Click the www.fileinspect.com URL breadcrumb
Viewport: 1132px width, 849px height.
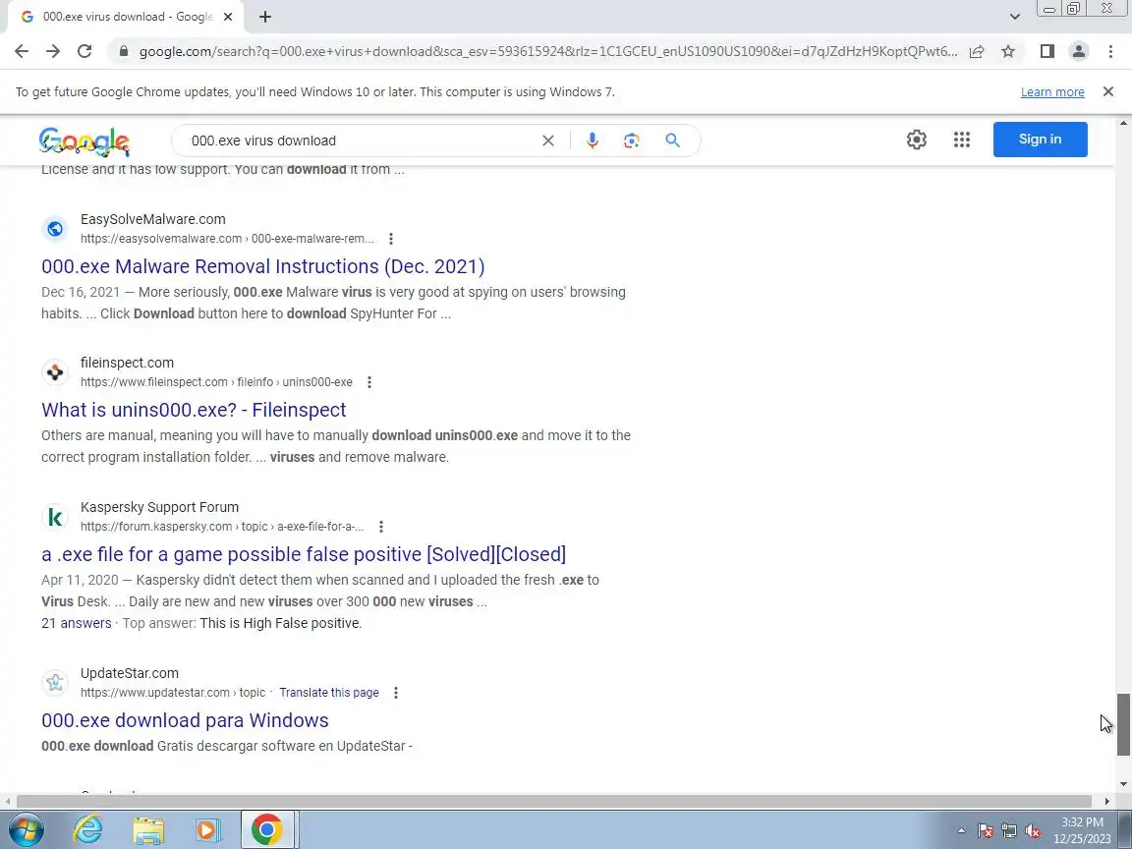(x=216, y=382)
